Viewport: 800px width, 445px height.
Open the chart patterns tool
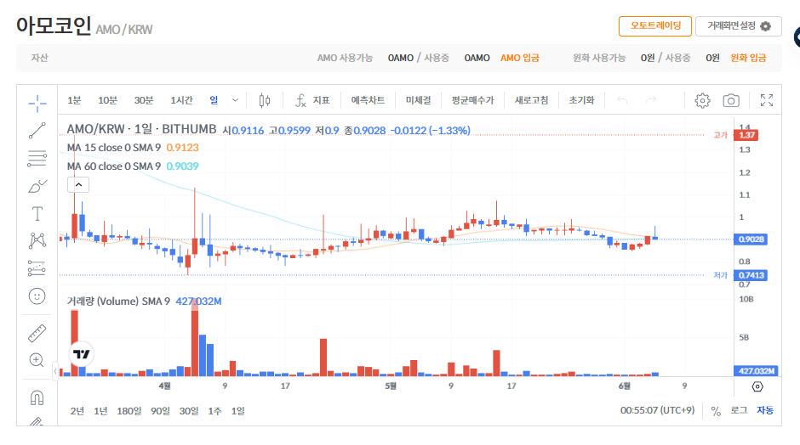(37, 241)
